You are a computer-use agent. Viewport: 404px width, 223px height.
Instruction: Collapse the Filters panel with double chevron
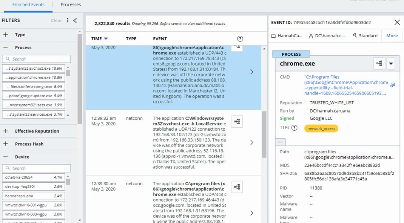[x=75, y=20]
